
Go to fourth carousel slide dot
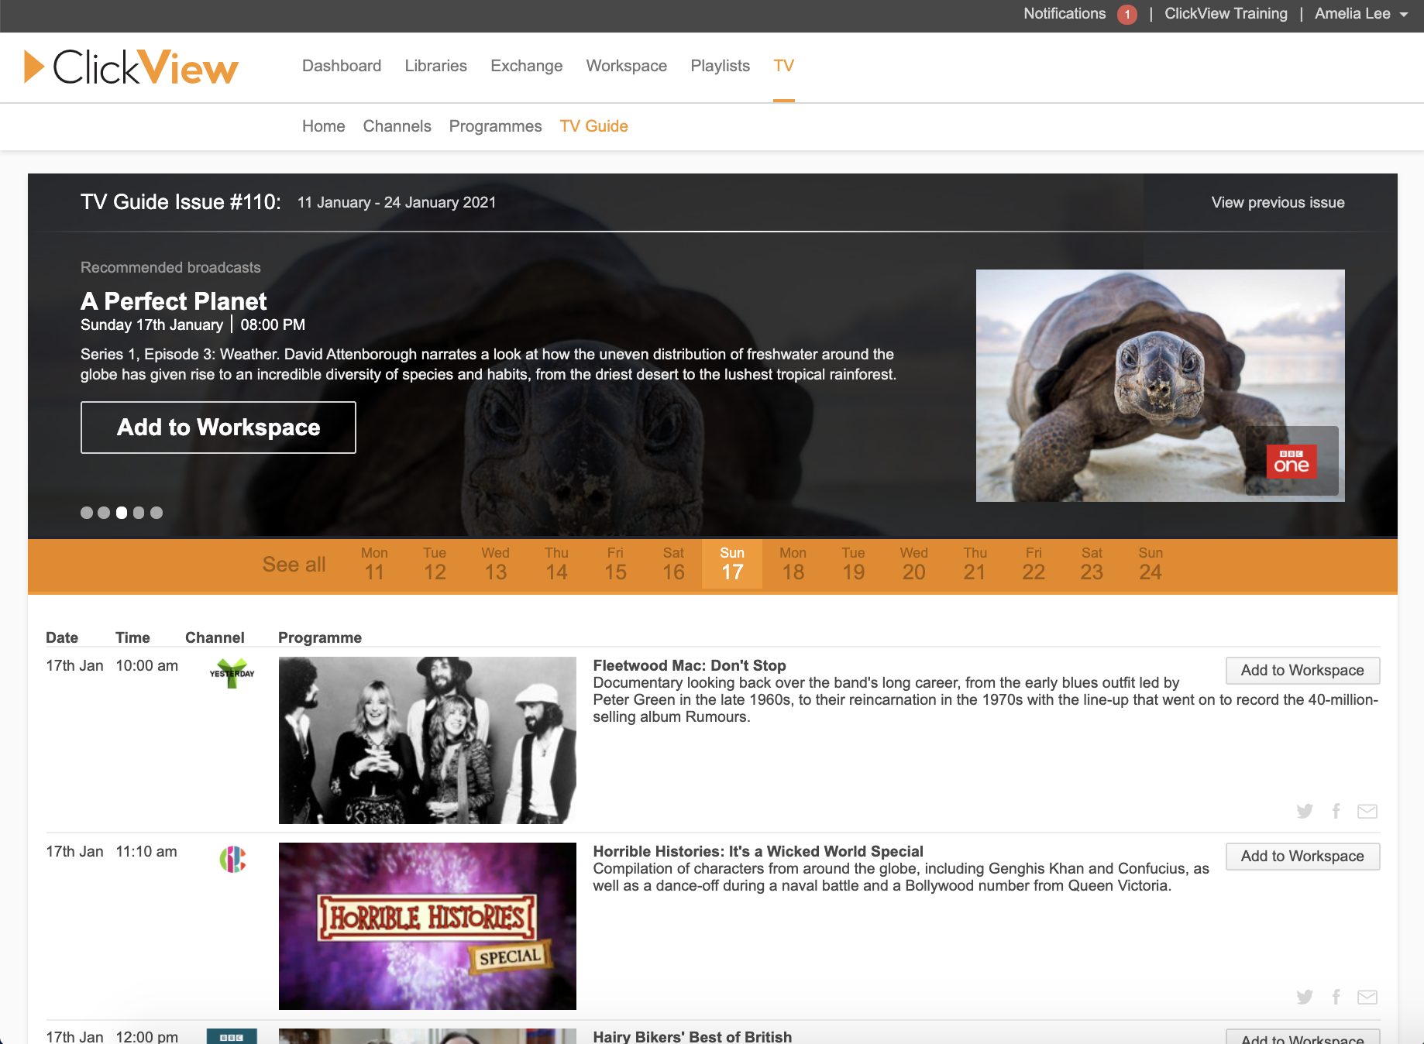[139, 513]
